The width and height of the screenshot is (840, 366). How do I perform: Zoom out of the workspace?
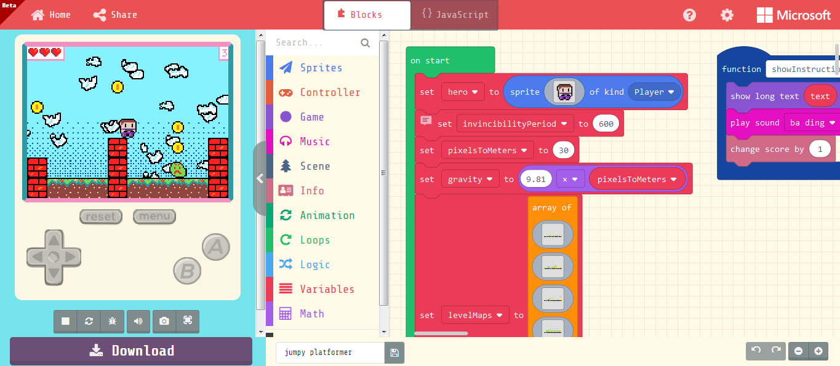(x=798, y=351)
